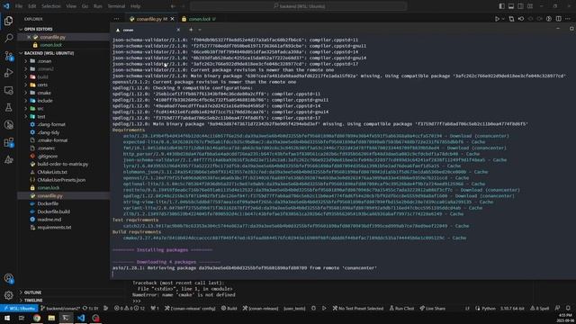Viewport: 576px width, 324px height.
Task: Open File Explorer from the Windows taskbar
Action: click(x=51, y=318)
